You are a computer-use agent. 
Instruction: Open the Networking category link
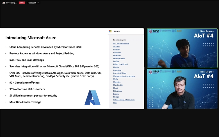click(117, 91)
